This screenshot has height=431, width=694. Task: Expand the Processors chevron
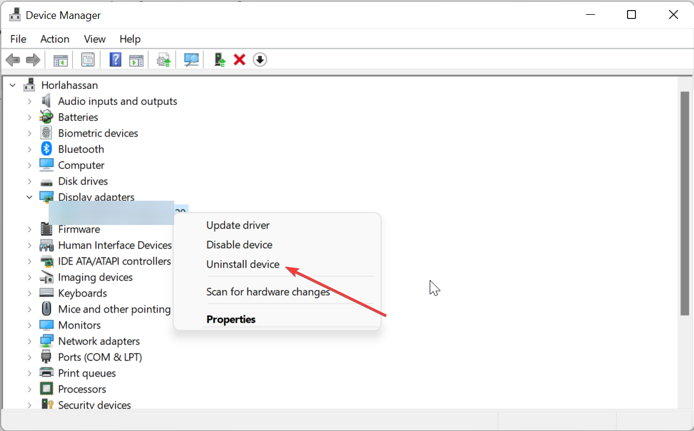[29, 389]
